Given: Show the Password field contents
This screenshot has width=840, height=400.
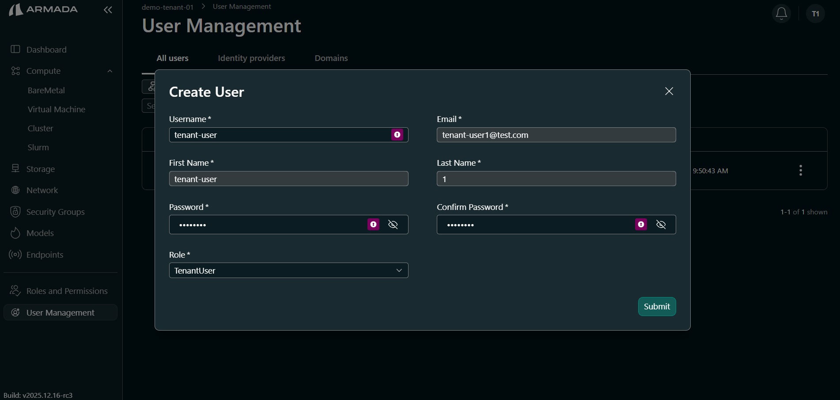Looking at the screenshot, I should click(393, 225).
